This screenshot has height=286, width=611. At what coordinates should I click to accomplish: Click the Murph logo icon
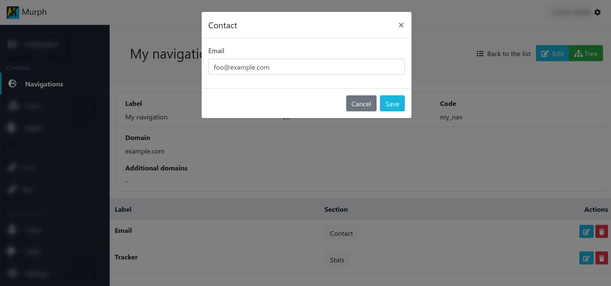[13, 12]
